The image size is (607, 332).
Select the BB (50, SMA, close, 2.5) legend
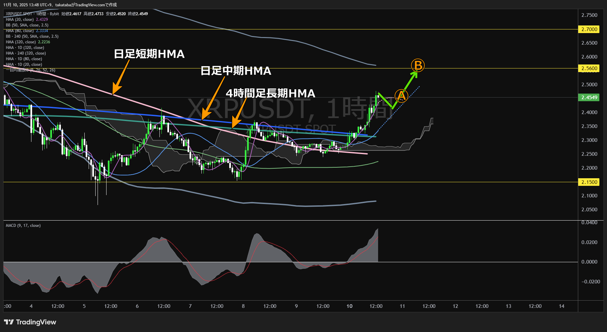point(27,25)
